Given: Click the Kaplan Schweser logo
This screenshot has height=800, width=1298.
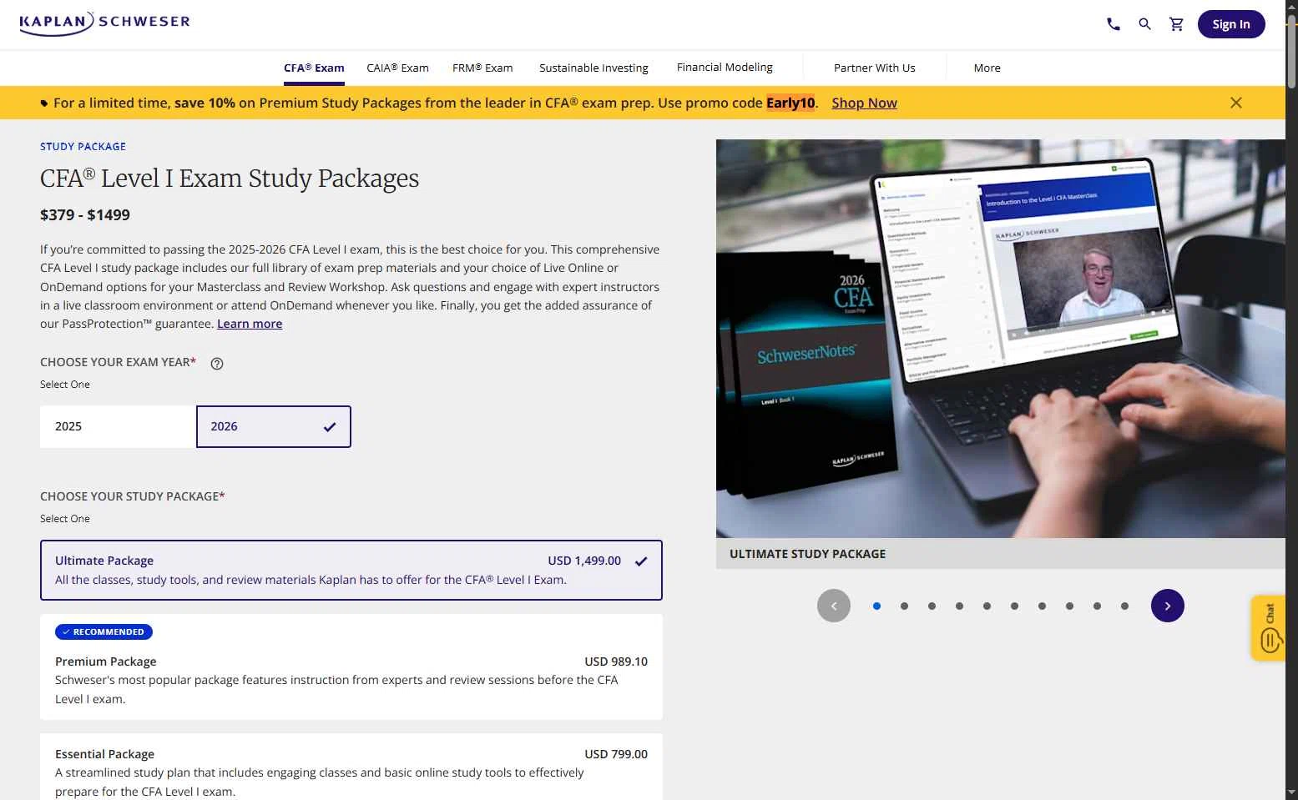Looking at the screenshot, I should coord(105,23).
